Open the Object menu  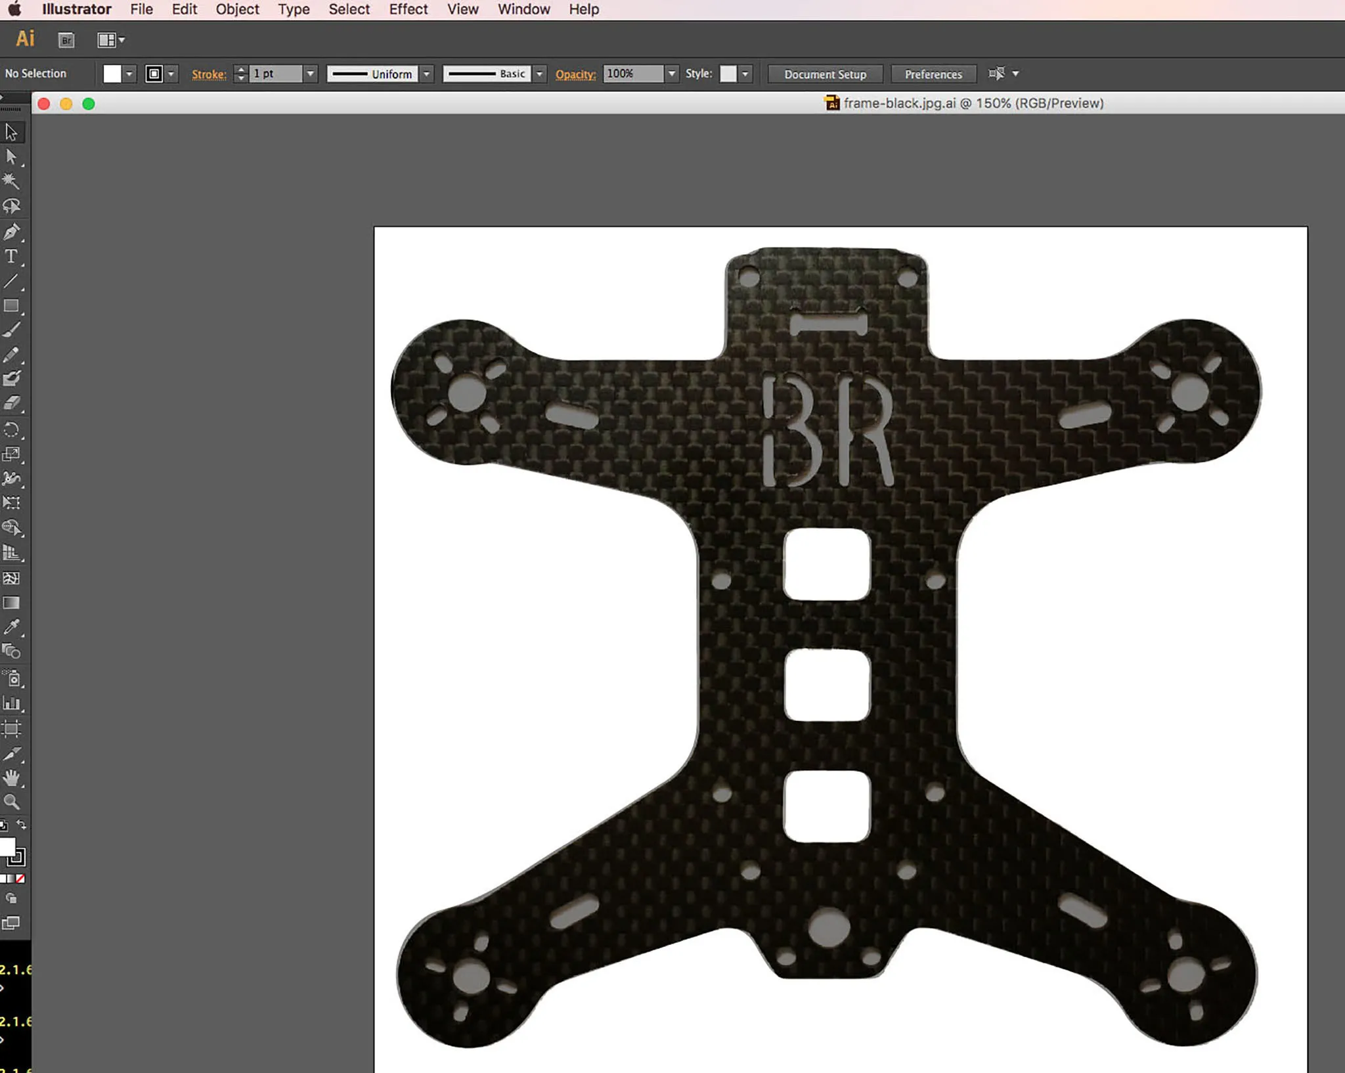pos(237,9)
